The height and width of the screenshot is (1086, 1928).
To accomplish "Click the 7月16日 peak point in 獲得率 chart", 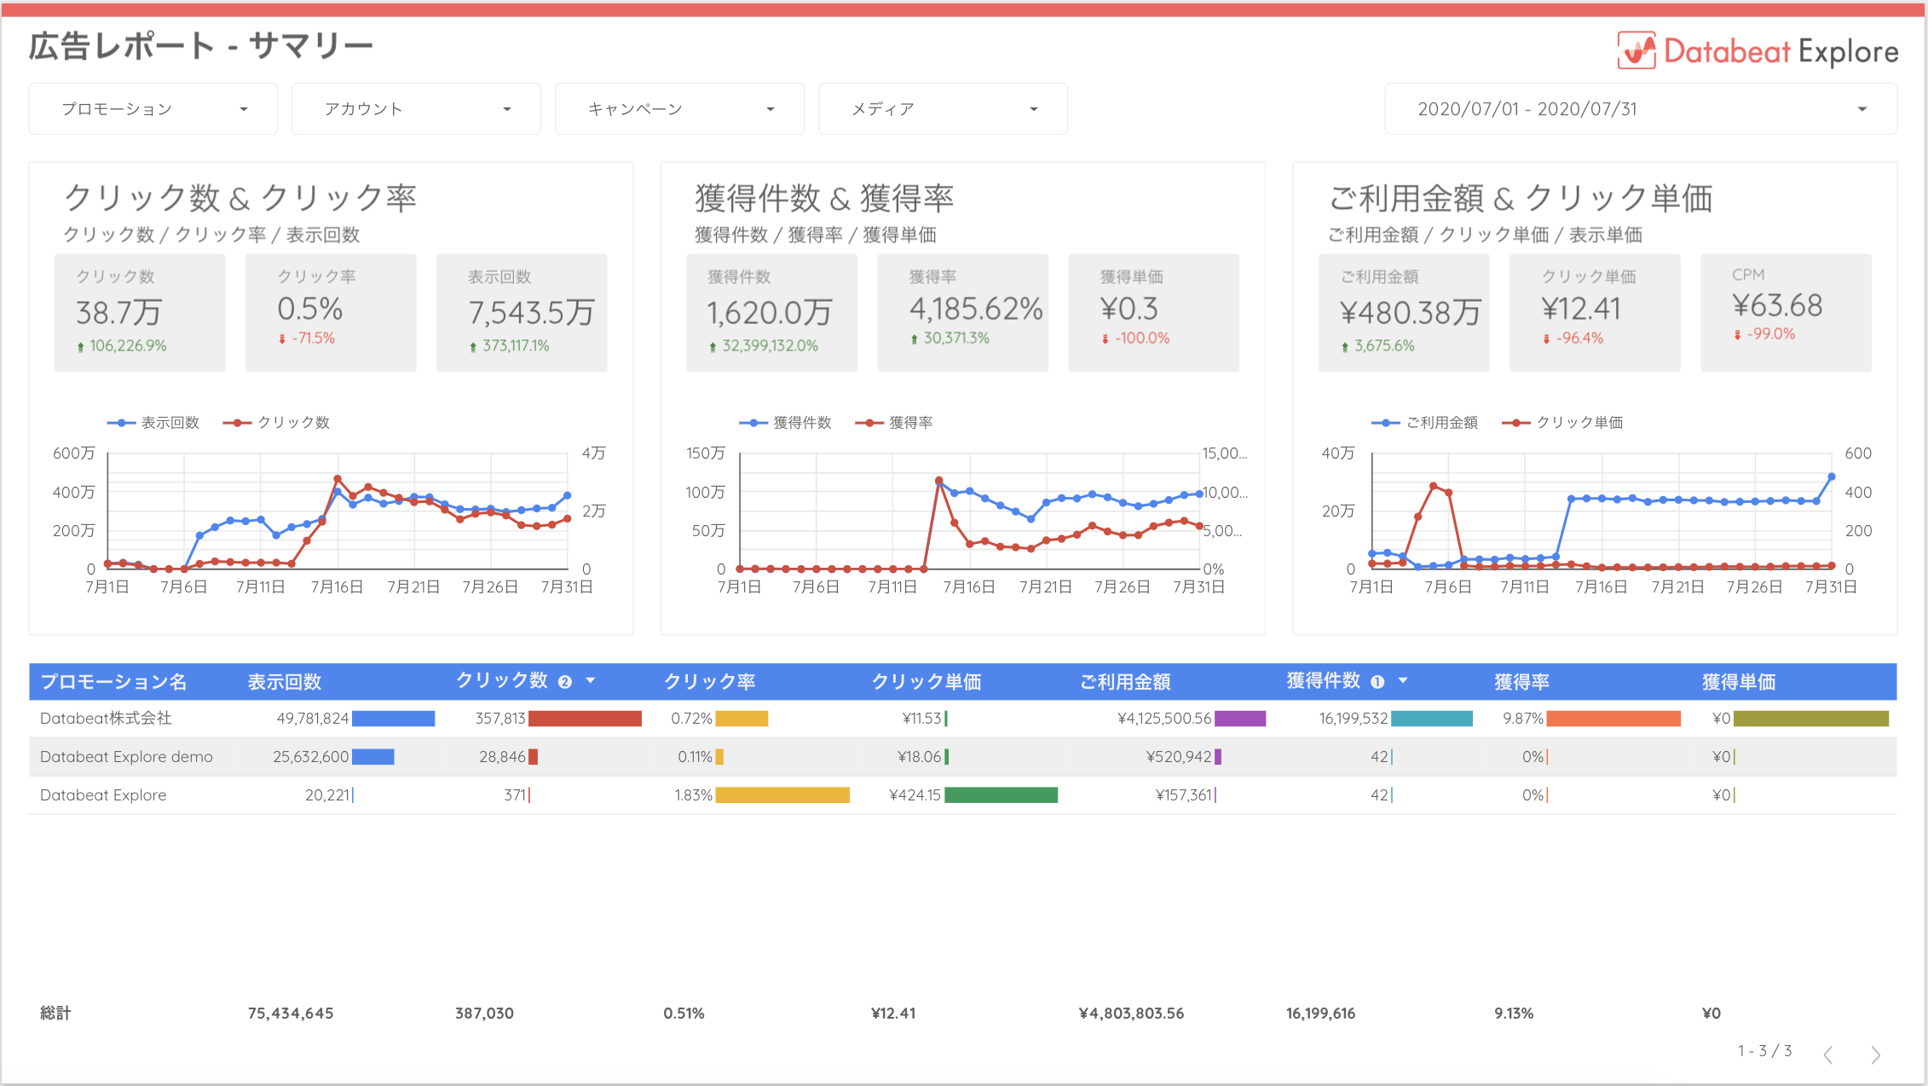I will 939,481.
